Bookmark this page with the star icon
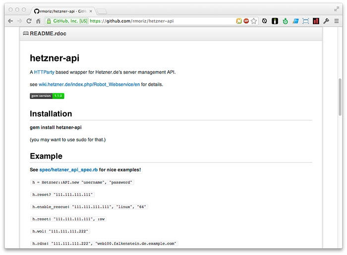The width and height of the screenshot is (347, 255). tap(254, 21)
